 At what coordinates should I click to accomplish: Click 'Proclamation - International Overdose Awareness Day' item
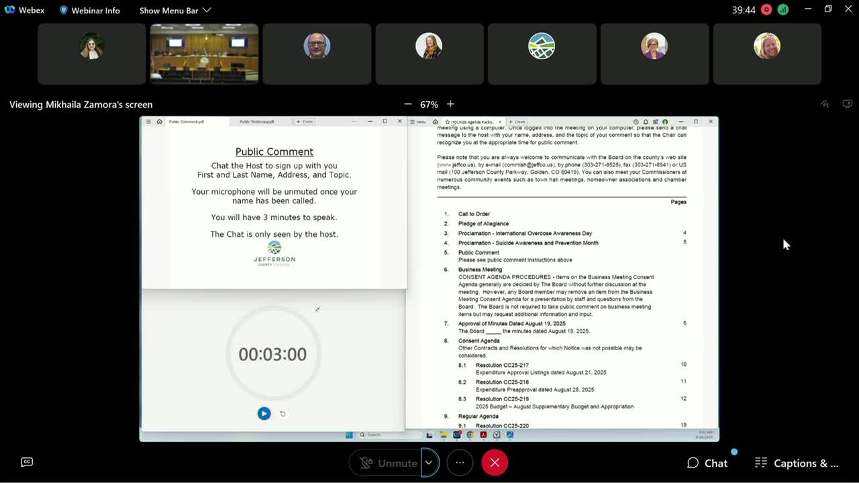[x=525, y=233]
